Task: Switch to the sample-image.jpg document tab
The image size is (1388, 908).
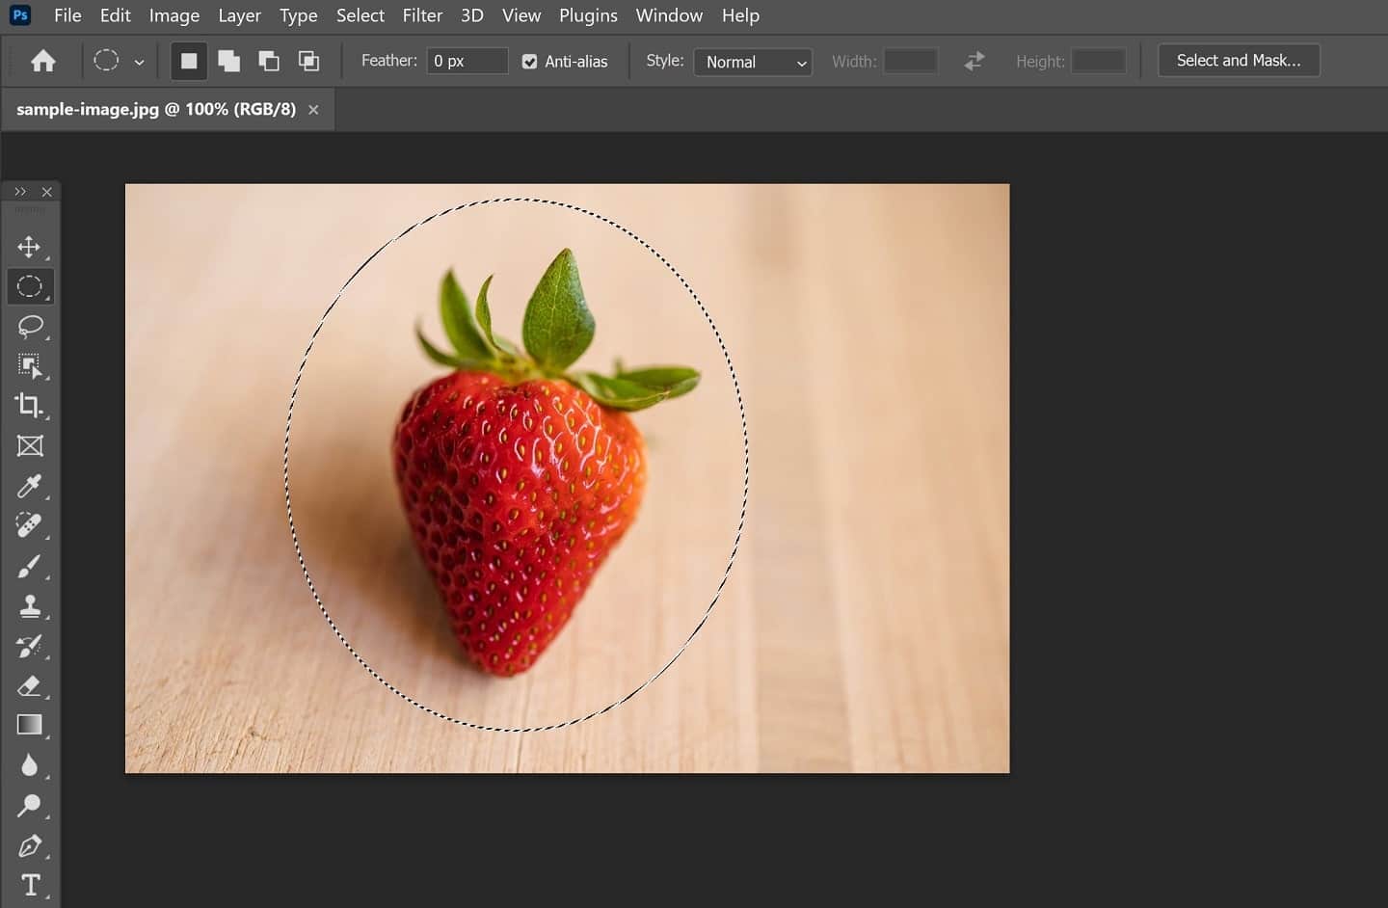Action: [x=156, y=110]
